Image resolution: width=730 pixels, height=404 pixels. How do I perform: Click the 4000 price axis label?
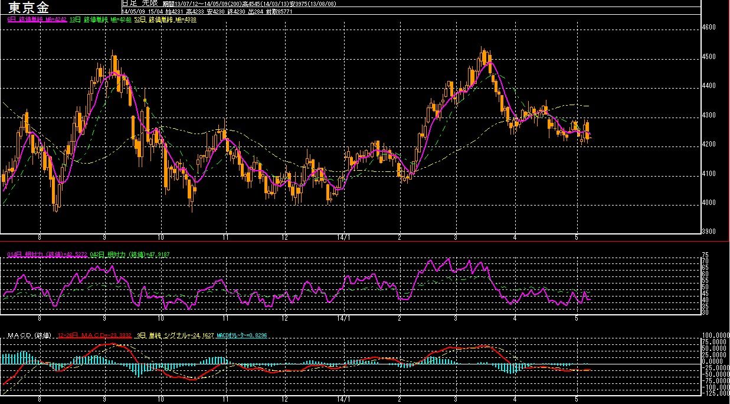(x=709, y=203)
